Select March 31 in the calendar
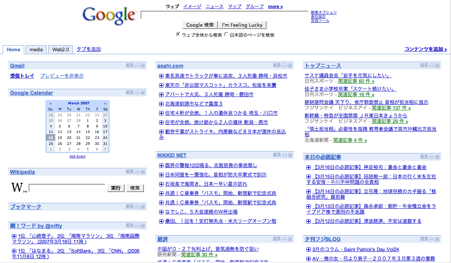This screenshot has height=263, width=451. [105, 143]
